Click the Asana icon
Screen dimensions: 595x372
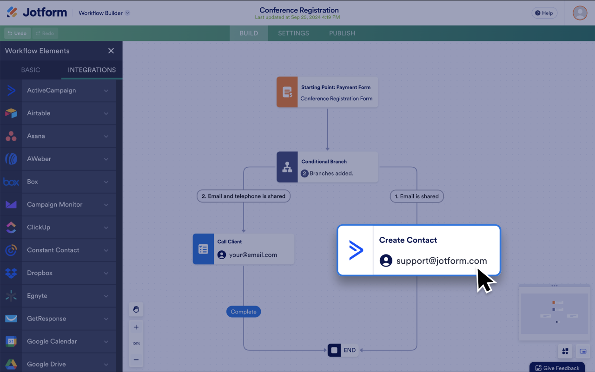[x=11, y=136]
